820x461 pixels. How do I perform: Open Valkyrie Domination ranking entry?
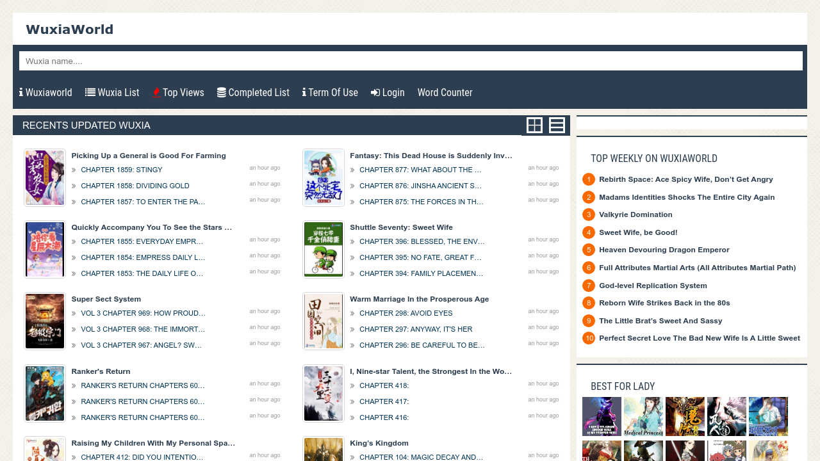635,214
